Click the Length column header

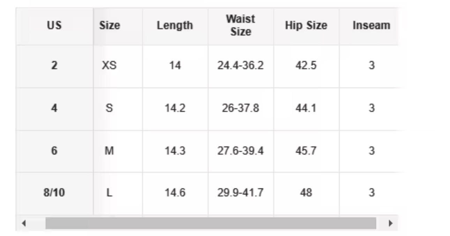(175, 25)
